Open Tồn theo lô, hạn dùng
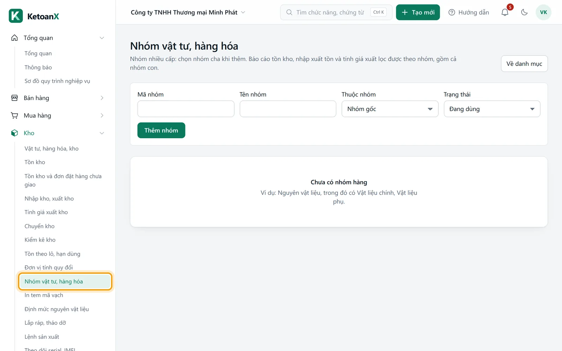 [52, 254]
